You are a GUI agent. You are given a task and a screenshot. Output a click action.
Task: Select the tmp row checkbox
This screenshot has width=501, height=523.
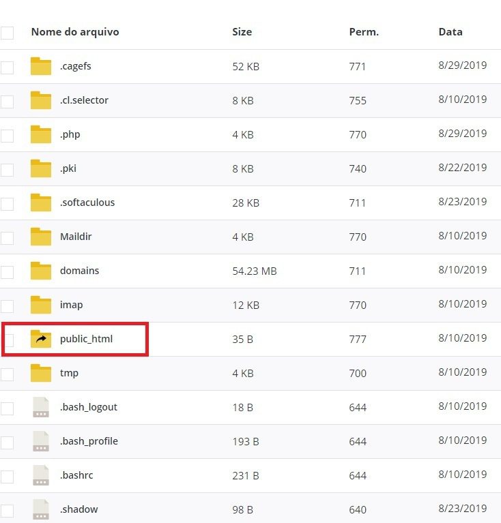click(7, 374)
